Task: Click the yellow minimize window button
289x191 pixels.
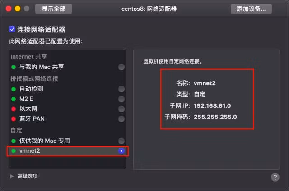Action: coord(18,9)
